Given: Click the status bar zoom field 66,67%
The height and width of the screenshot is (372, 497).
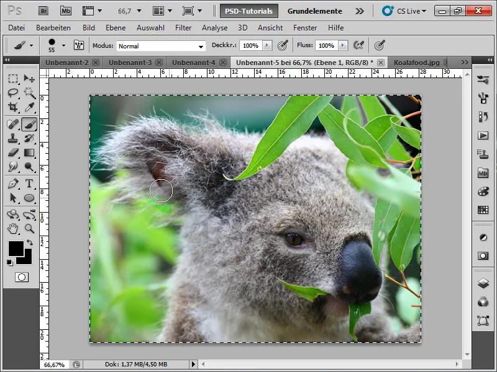Looking at the screenshot, I should click(x=54, y=365).
